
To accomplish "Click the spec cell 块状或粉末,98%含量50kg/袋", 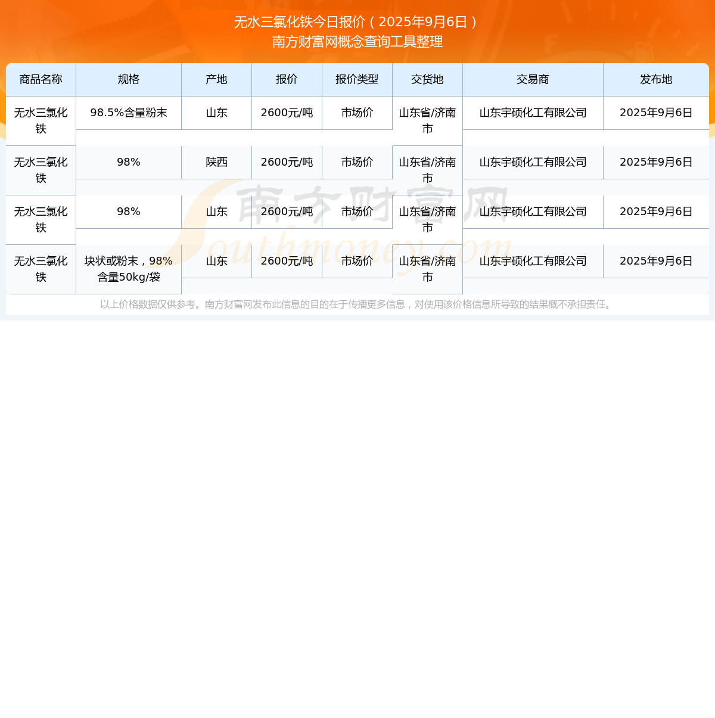I will (x=129, y=269).
